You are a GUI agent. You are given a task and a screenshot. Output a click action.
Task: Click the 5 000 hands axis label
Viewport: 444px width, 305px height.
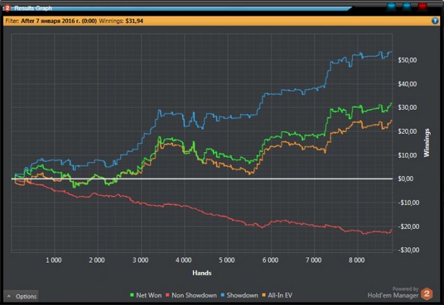(227, 260)
